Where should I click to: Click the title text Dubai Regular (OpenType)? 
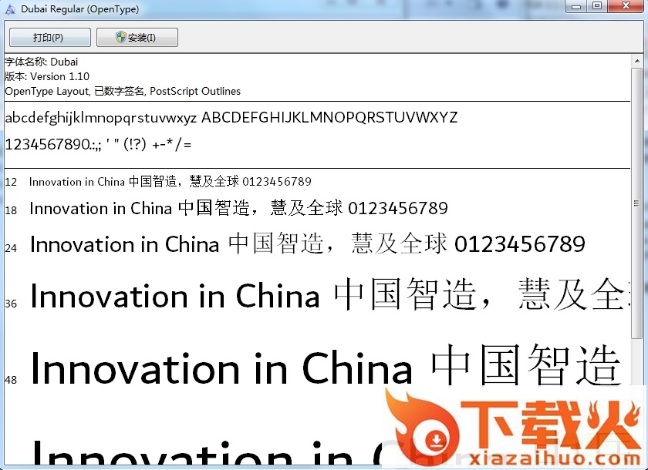(79, 9)
